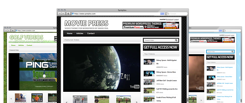Open Articles in the Golf Videos menu

[x=21, y=45]
